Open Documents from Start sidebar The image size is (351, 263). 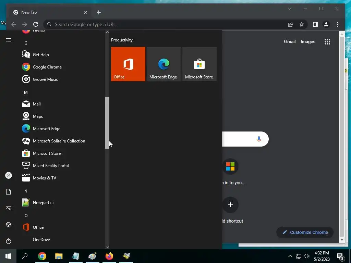(9, 192)
